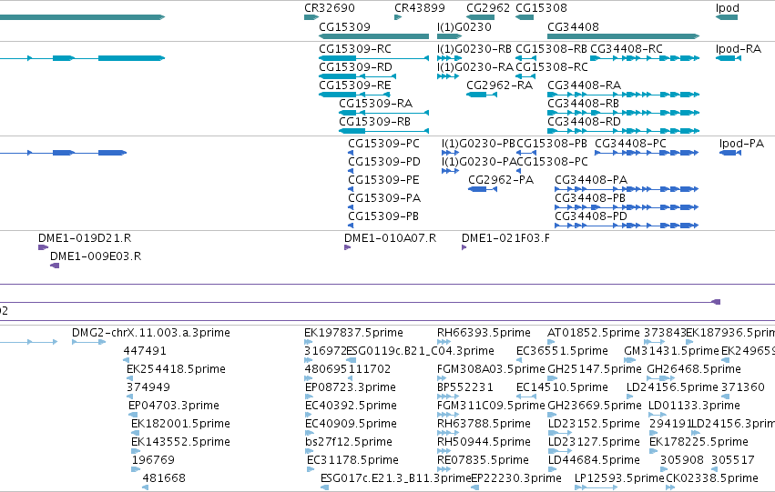This screenshot has height=492, width=775.
Task: Select protein lpod-PA
Action: coord(730,153)
